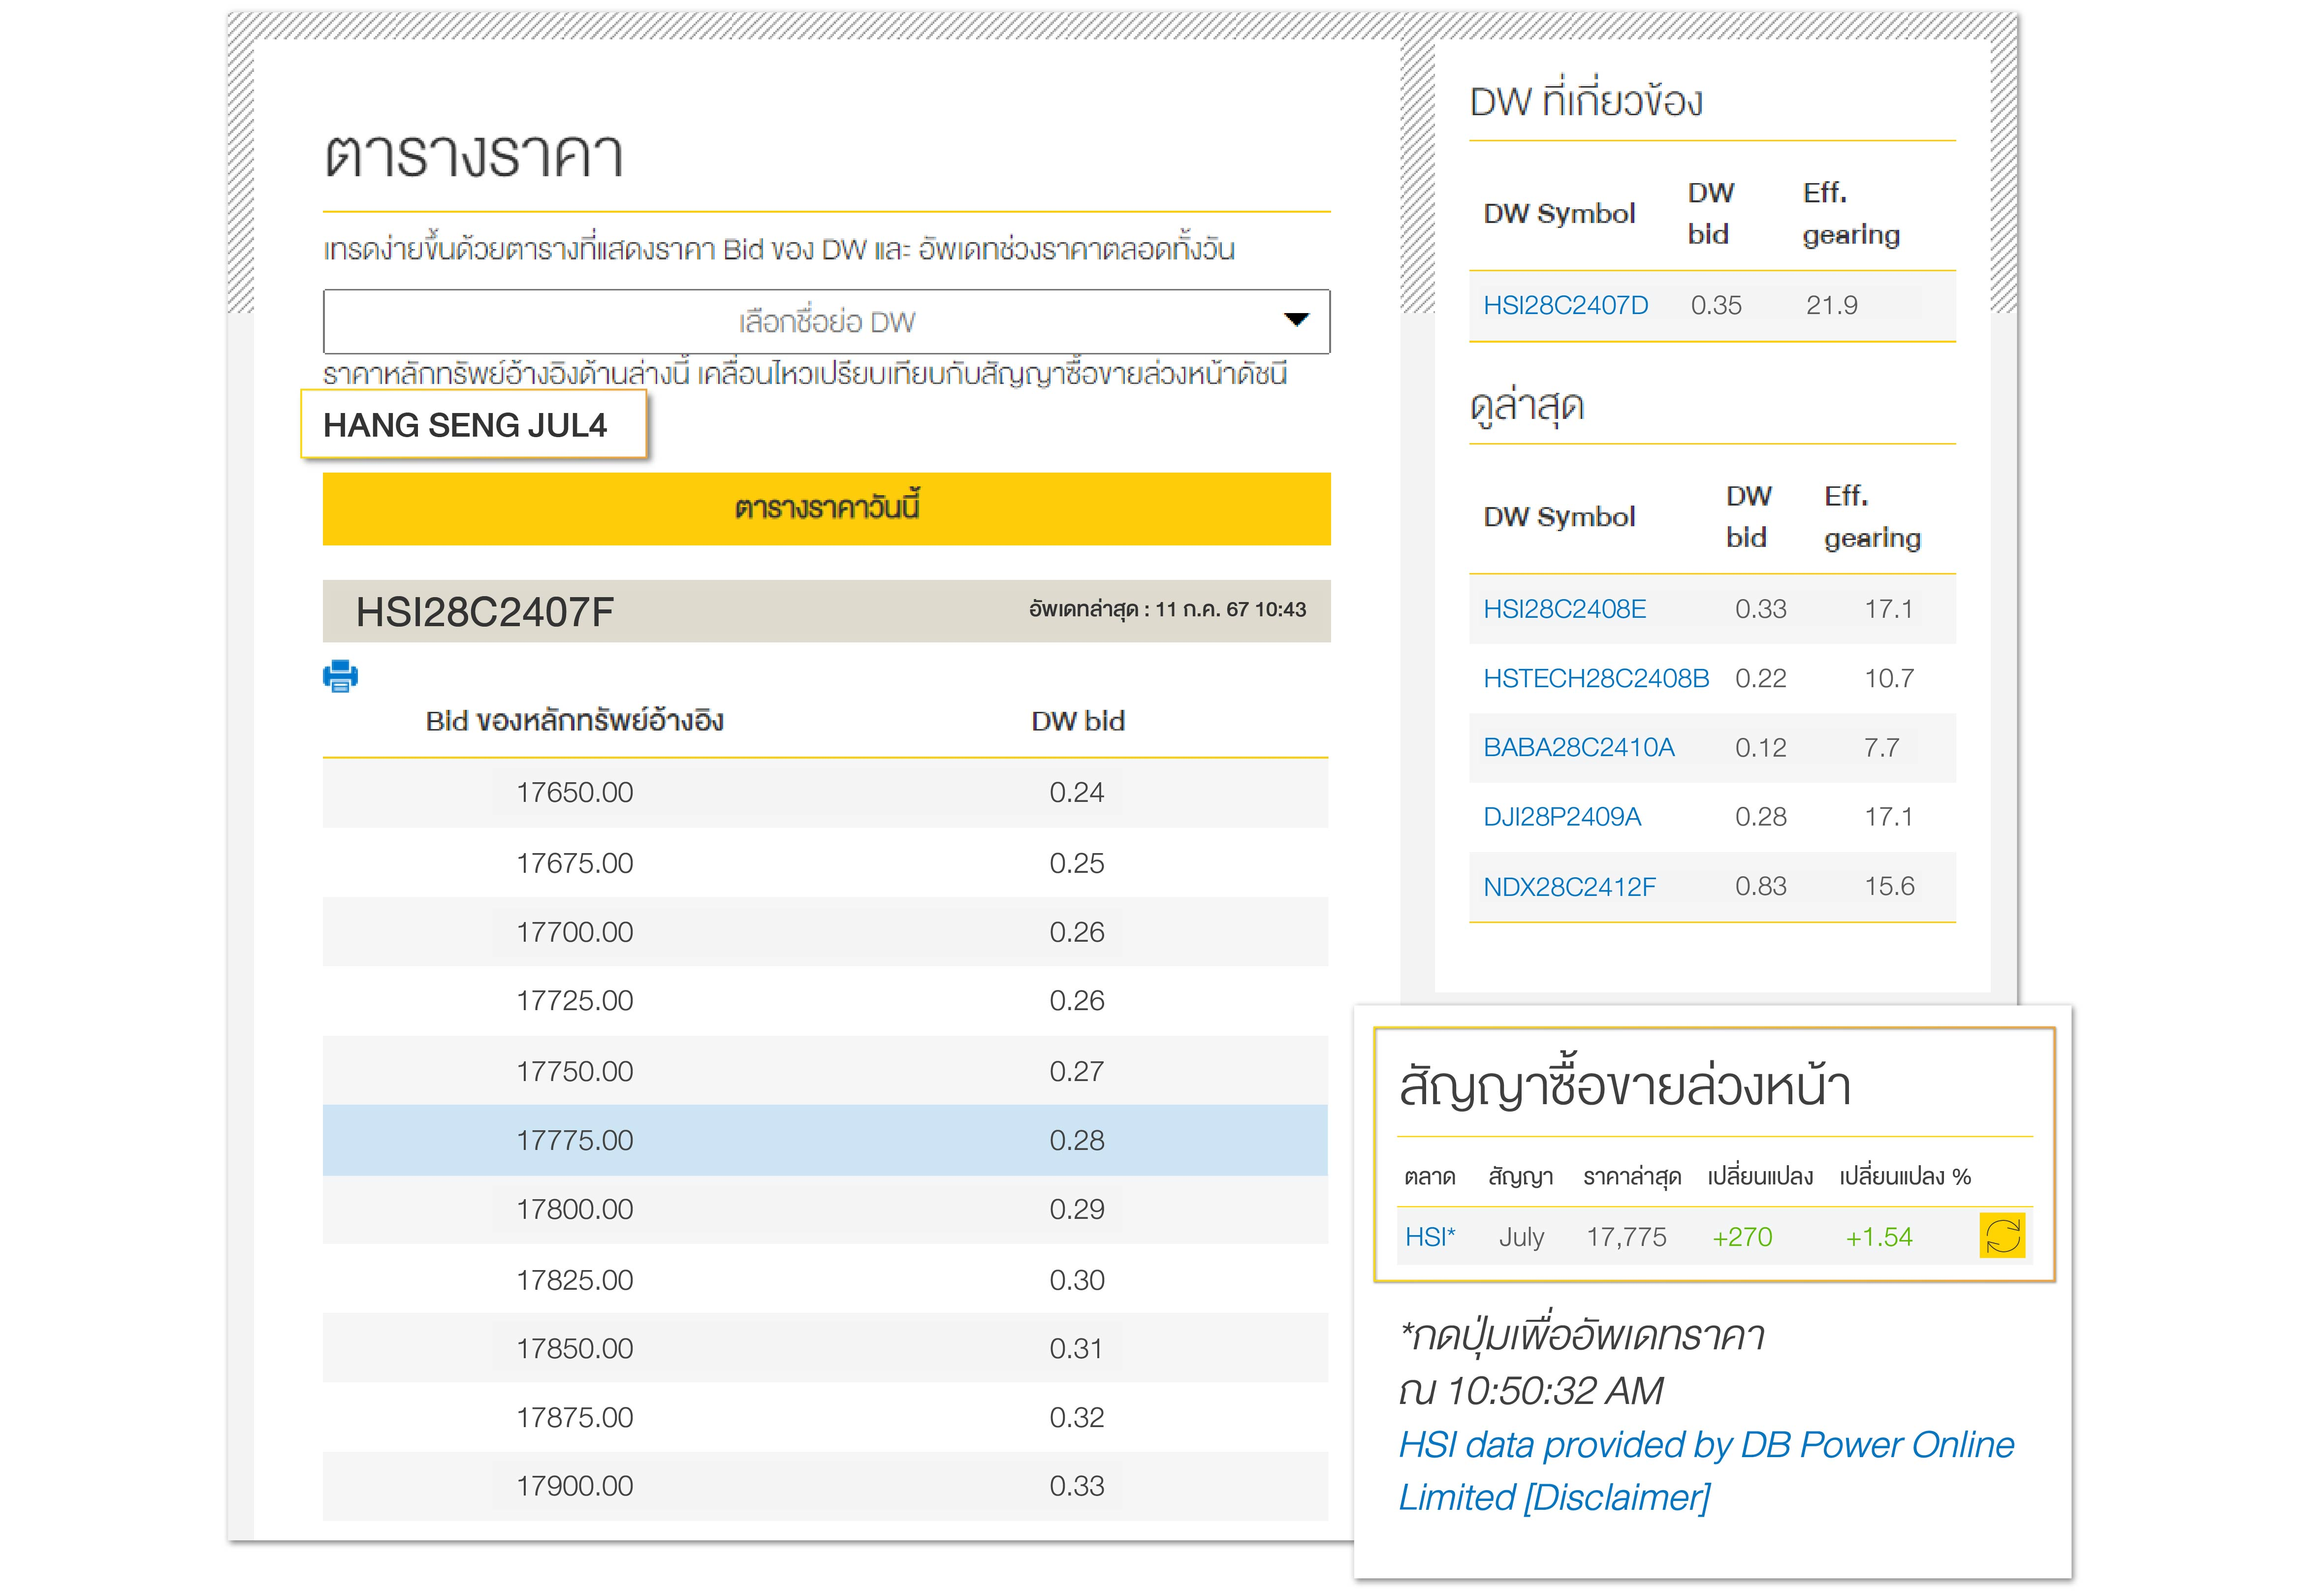Select DW bid value 0.24

click(x=1077, y=792)
